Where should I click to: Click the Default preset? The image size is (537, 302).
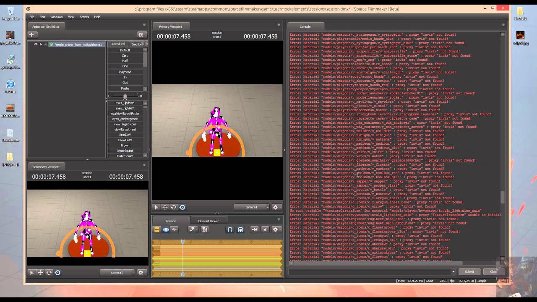tap(125, 50)
